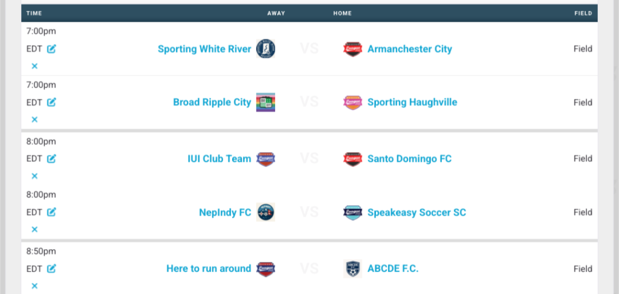
Task: Click the NepIndy FC team logo
Action: click(x=266, y=213)
